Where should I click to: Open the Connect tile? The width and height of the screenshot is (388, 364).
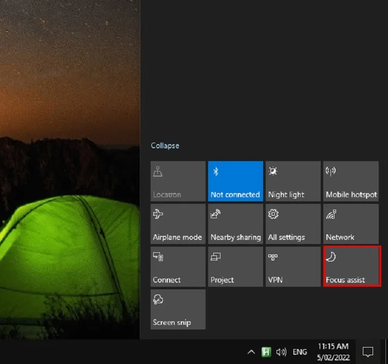point(178,266)
